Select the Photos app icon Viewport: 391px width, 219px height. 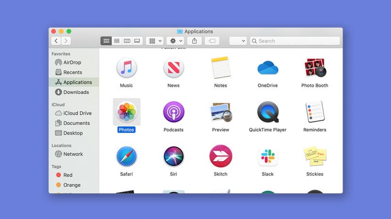point(127,112)
